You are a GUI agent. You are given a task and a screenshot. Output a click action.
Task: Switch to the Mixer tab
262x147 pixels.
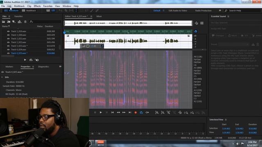(x=99, y=16)
